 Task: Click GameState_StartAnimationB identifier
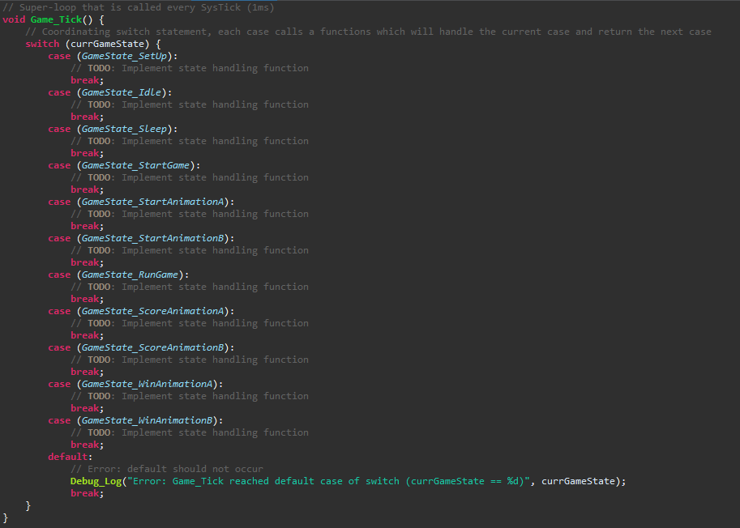[153, 239]
